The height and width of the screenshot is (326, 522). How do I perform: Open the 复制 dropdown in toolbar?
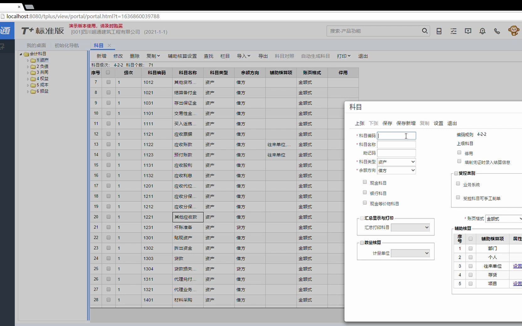point(153,56)
